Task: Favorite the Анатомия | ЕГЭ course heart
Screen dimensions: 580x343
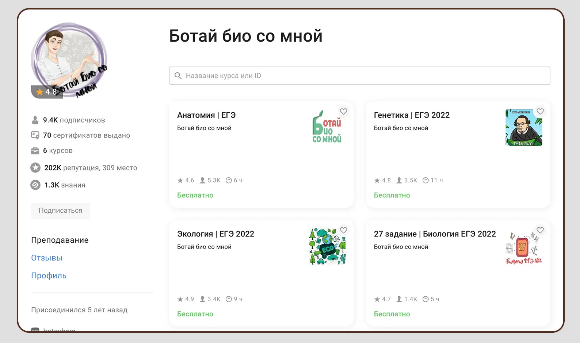Action: (343, 111)
